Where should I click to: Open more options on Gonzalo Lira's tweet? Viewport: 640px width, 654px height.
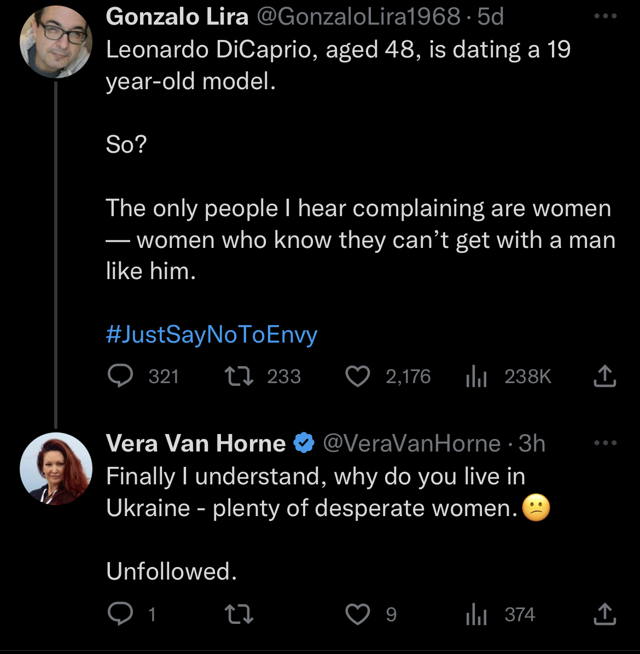pyautogui.click(x=605, y=16)
